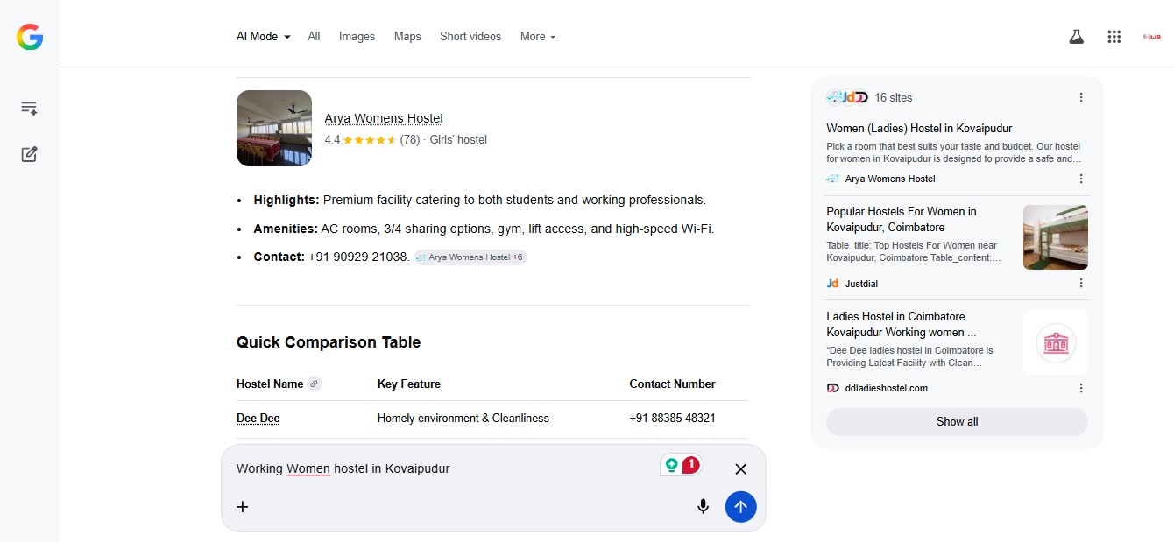This screenshot has width=1174, height=542.
Task: Click the 4.4 star rating (78)
Action: click(x=372, y=140)
